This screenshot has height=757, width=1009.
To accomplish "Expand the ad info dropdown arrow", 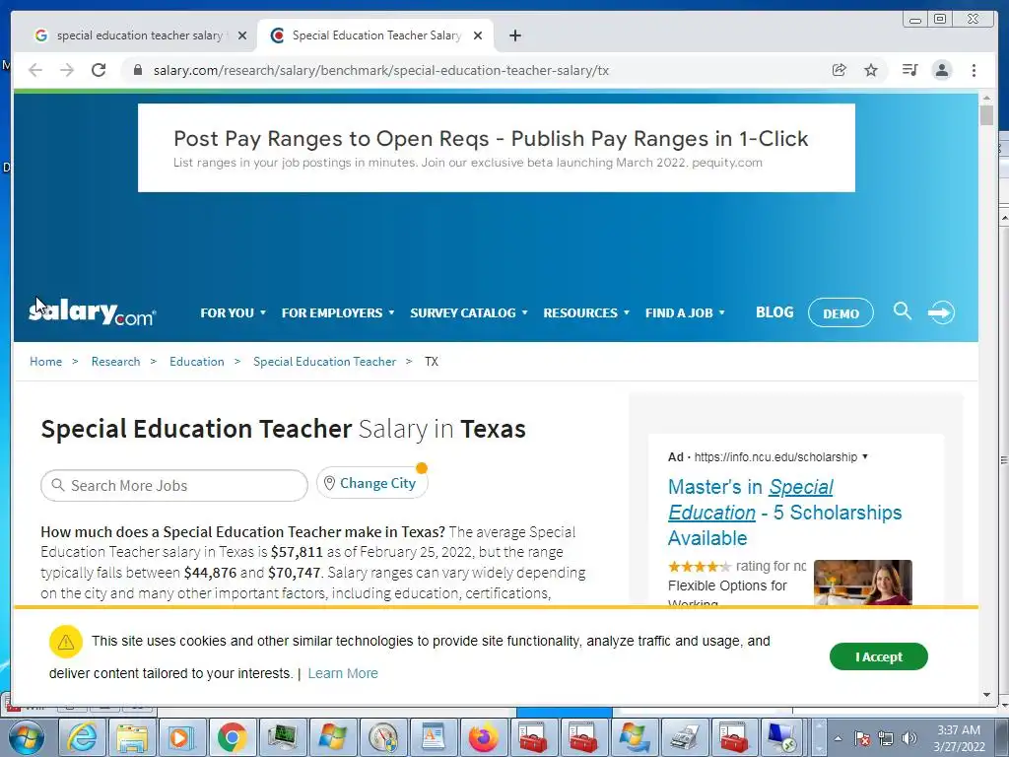I will point(865,456).
